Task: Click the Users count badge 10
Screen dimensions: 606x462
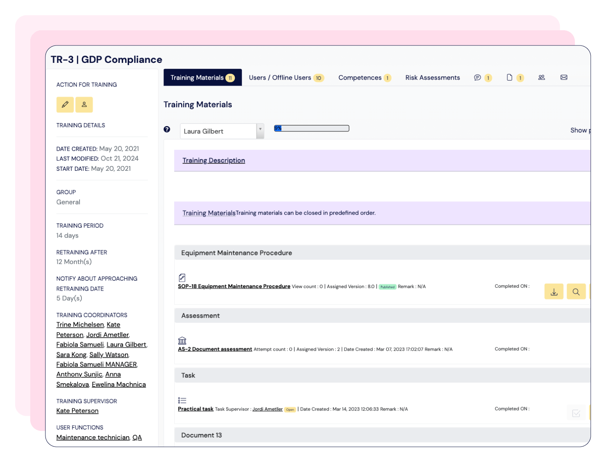Action: [319, 78]
